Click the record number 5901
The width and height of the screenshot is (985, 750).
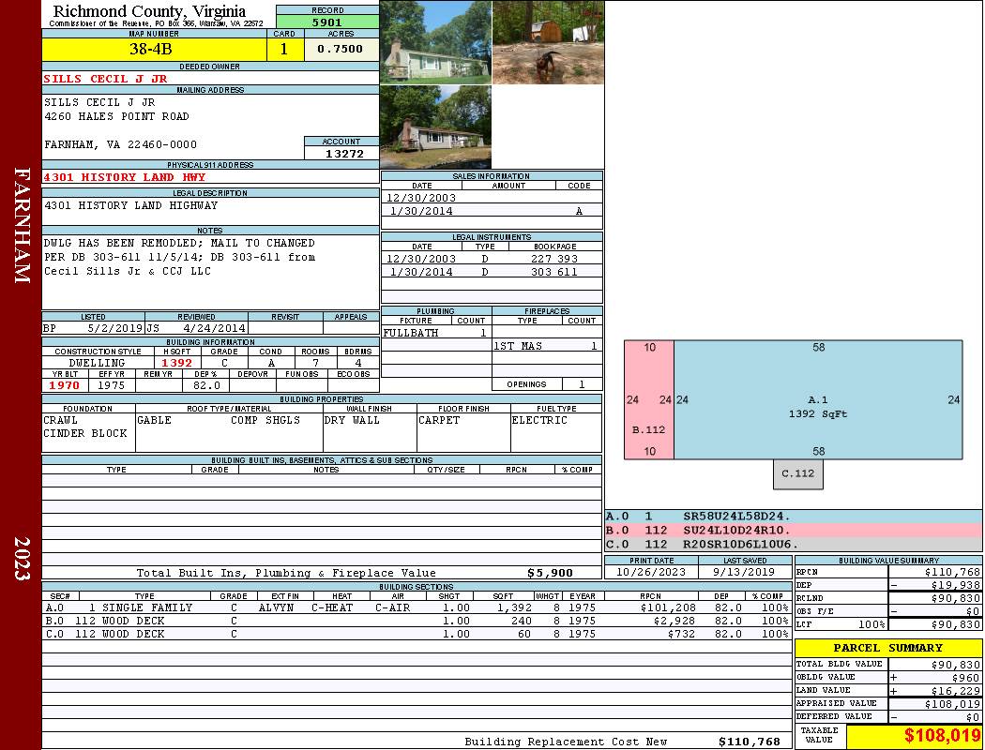pos(327,22)
